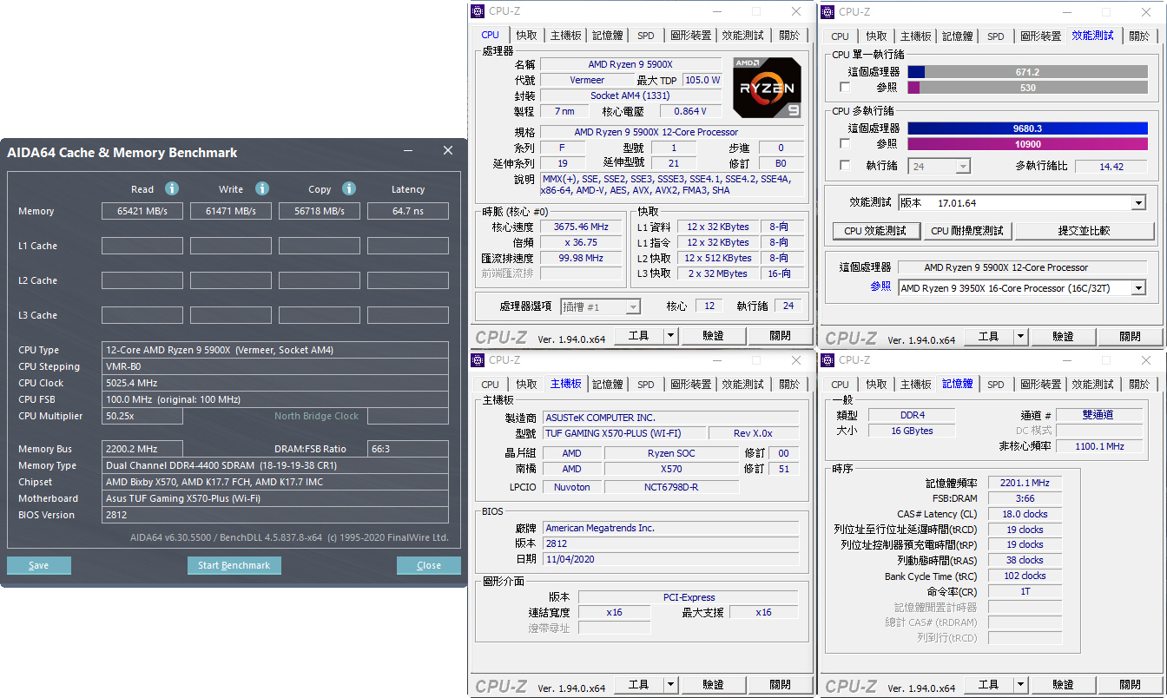Switch to 快取 tab in CPU-Z CPU window
Screen dimensions: 1167x698
(526, 36)
